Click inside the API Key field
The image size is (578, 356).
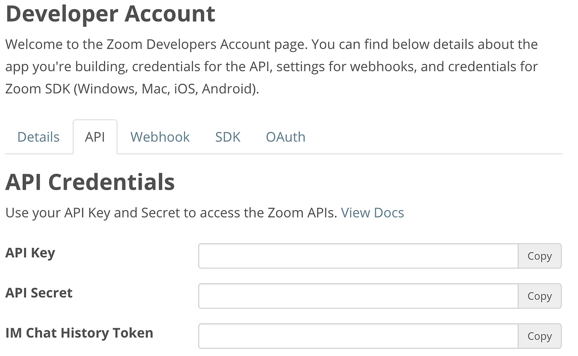[358, 256]
